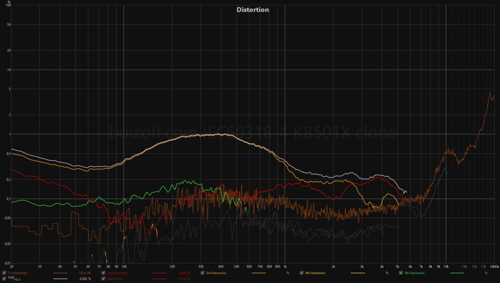
Task: Click the THD white line sample
Action: point(60,279)
